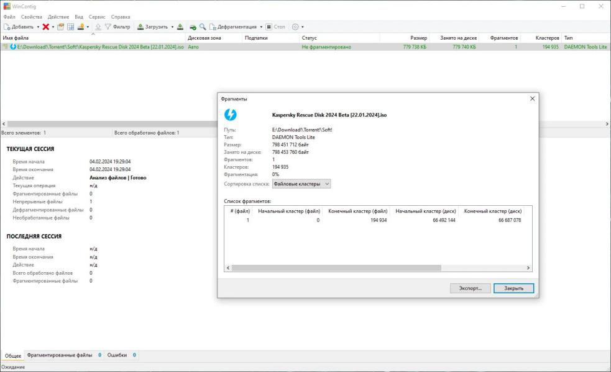
Task: Click the right arrow of main file list scrollbar
Action: 607,124
